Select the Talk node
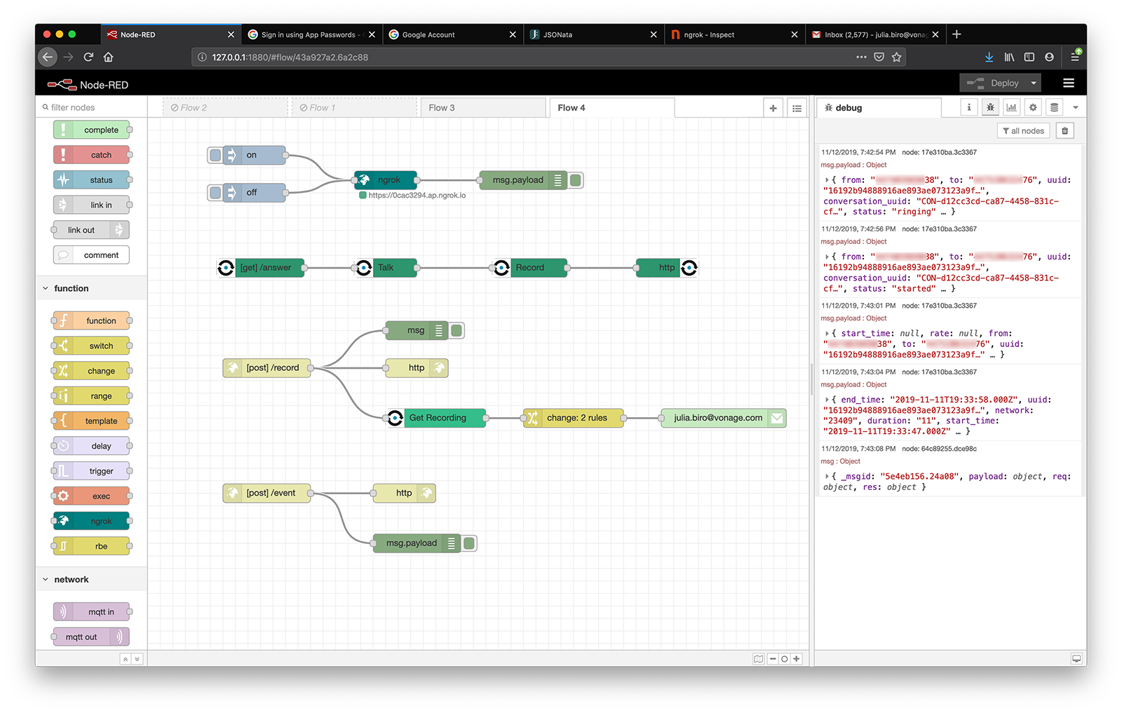This screenshot has height=713, width=1122. (386, 268)
